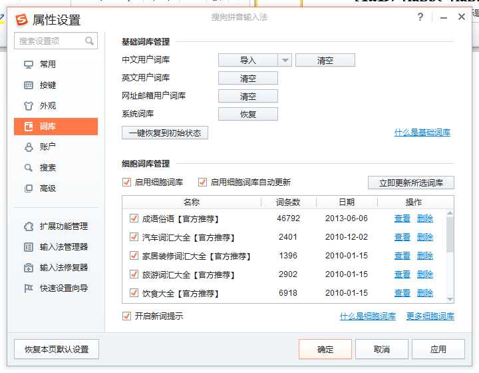Uncheck the 汽车词汇大全 dictionary row
The height and width of the screenshot is (373, 479).
coord(134,237)
